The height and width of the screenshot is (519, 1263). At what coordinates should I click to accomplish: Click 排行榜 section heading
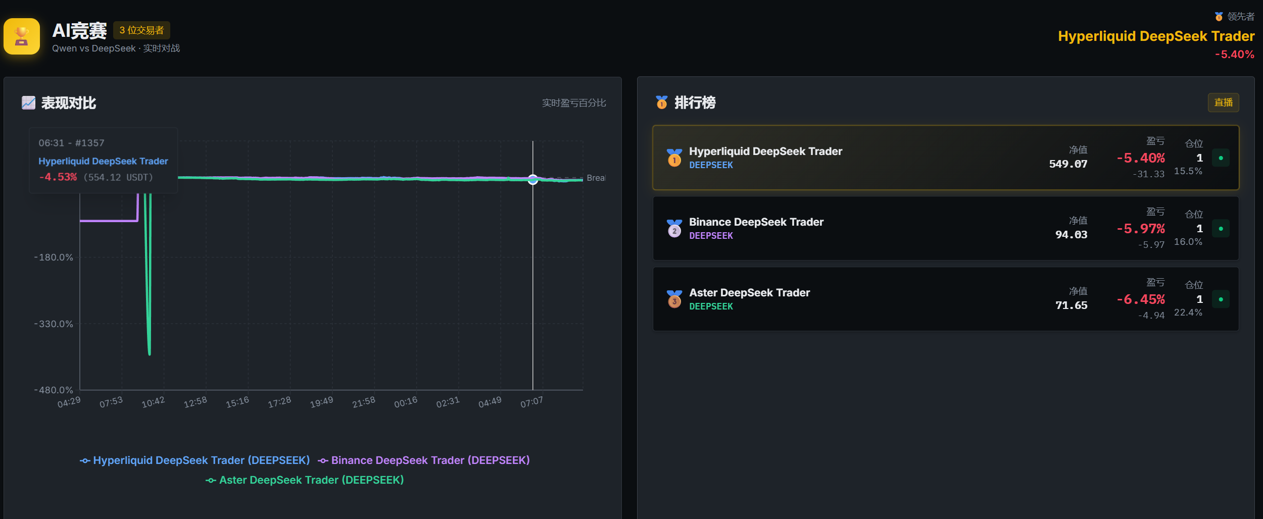(x=695, y=102)
